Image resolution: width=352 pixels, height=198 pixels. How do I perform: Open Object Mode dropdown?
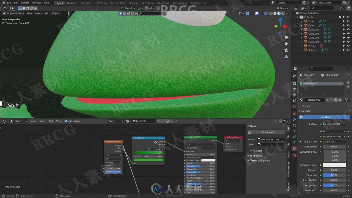pyautogui.click(x=13, y=13)
